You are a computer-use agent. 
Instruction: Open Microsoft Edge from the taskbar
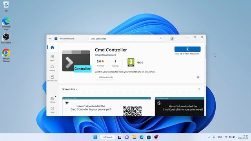[x=142, y=137]
